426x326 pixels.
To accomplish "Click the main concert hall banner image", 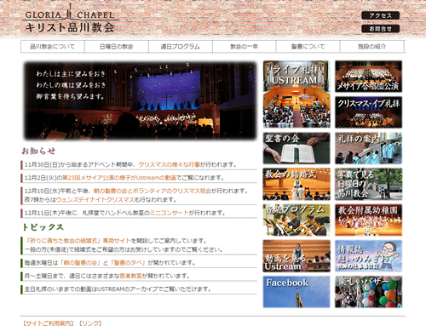I will 140,100.
